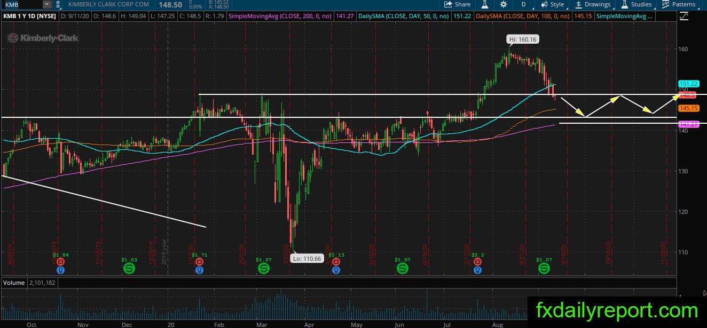Viewport: 707px width, 328px height.
Task: Click the red earnings phone icon at $1.84
Action: [60, 262]
